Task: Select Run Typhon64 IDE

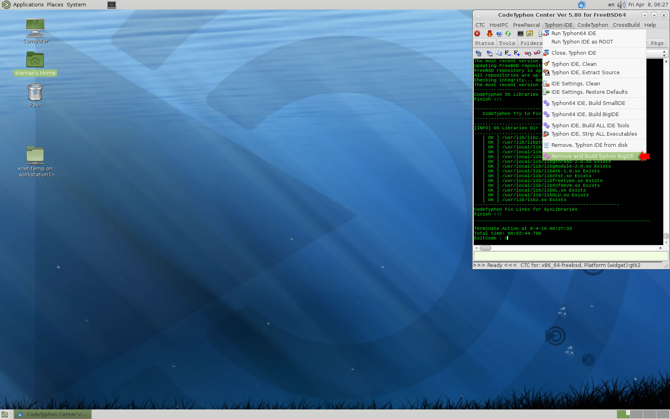Action: (x=594, y=34)
